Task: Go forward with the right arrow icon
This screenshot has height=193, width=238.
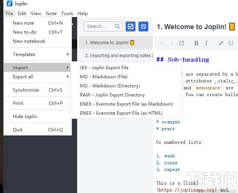Action: [172, 43]
